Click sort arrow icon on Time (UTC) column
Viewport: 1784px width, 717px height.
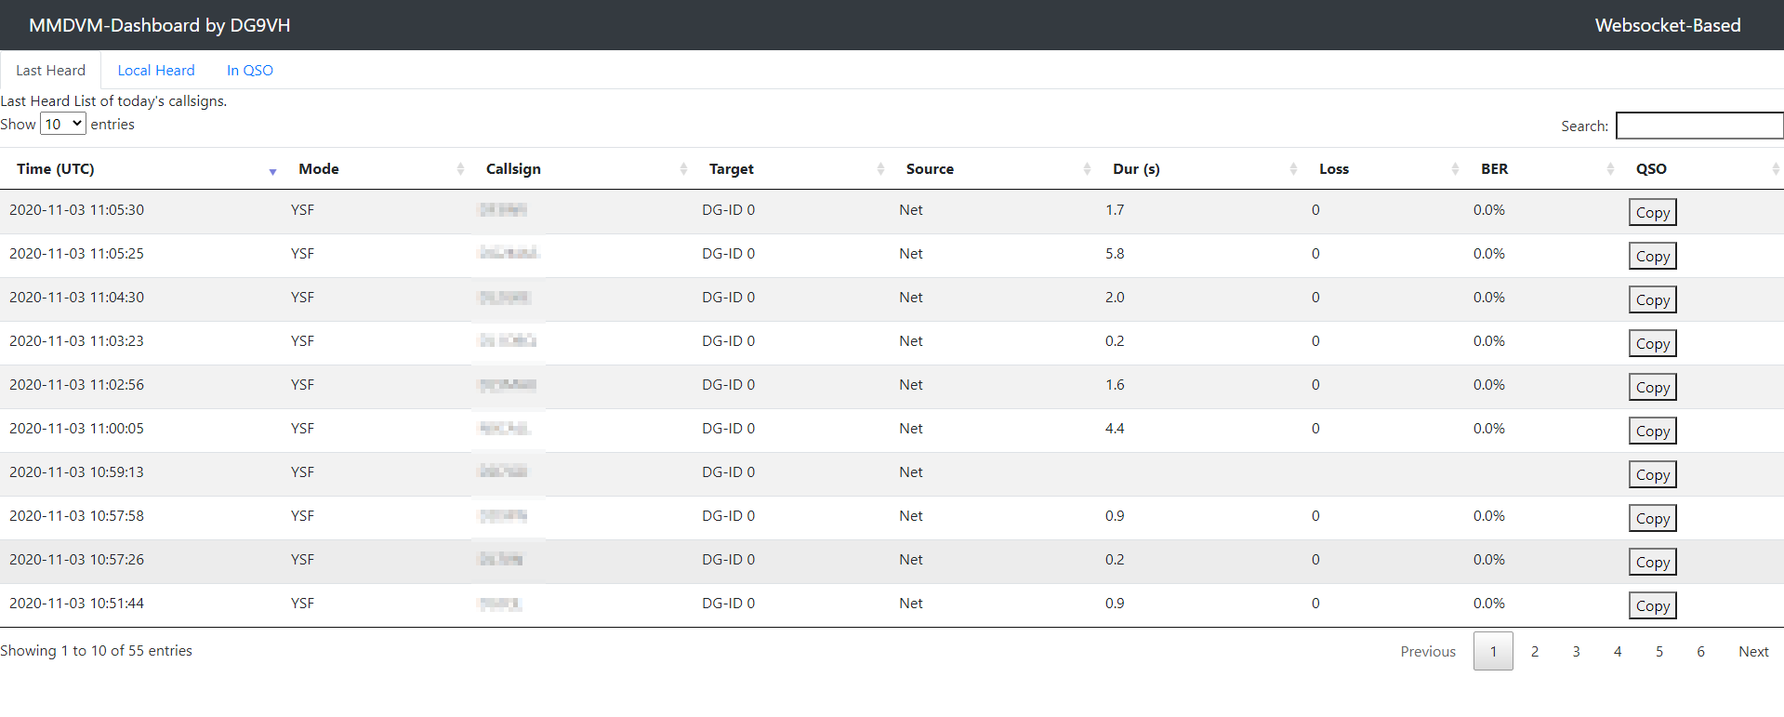tap(272, 170)
